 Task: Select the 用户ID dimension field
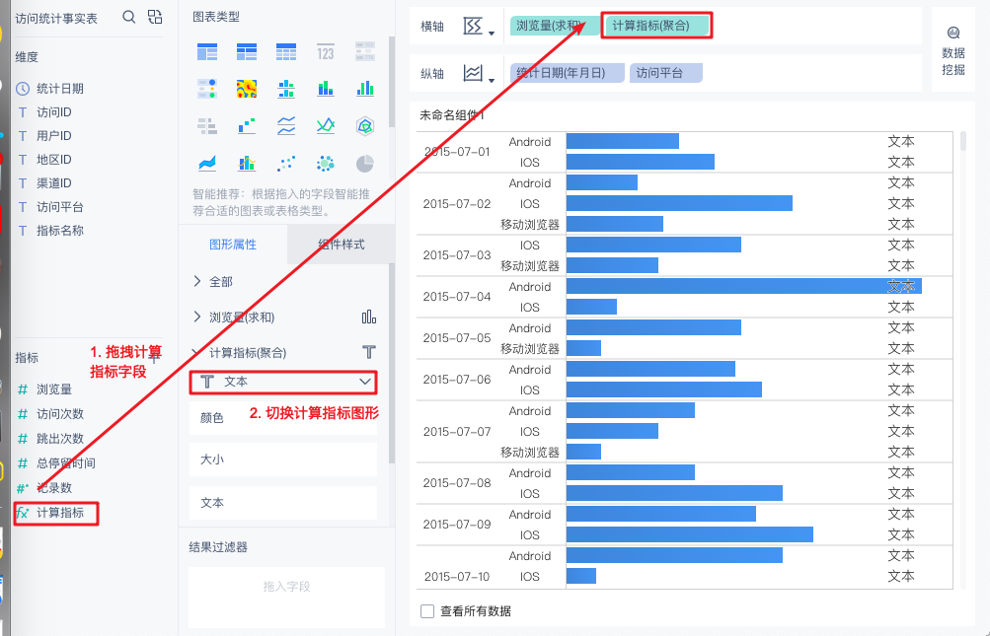point(54,136)
